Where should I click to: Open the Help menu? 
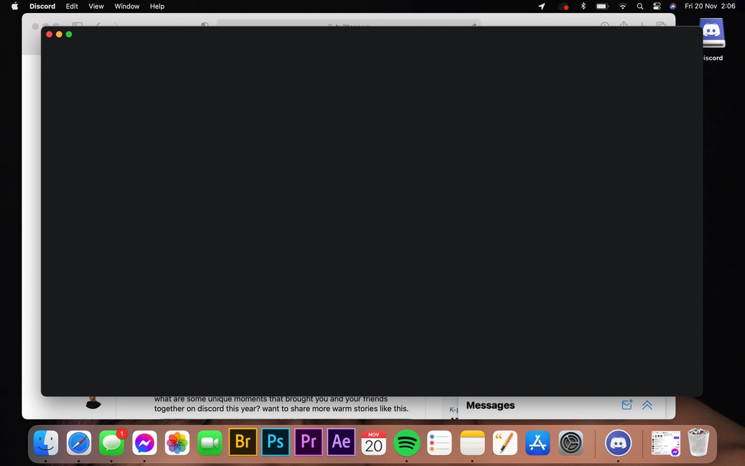(x=157, y=6)
